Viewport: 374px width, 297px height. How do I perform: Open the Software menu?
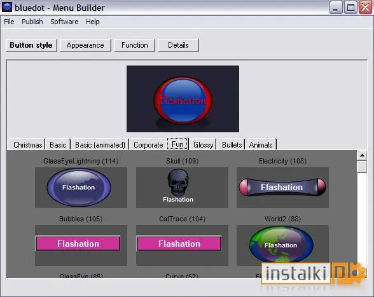pyautogui.click(x=64, y=22)
